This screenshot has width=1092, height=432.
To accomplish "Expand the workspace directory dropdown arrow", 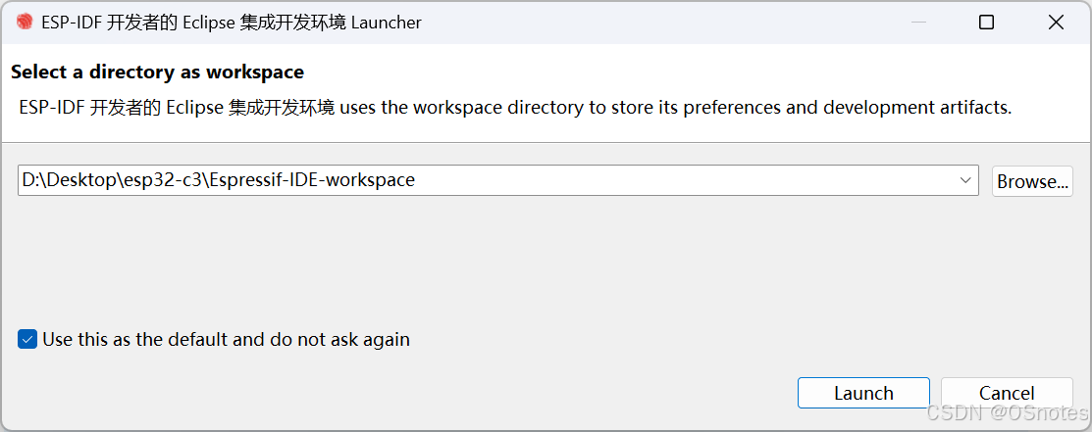I will (x=965, y=180).
